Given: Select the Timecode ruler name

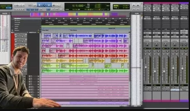Looking at the screenshot, I should coord(17,22).
